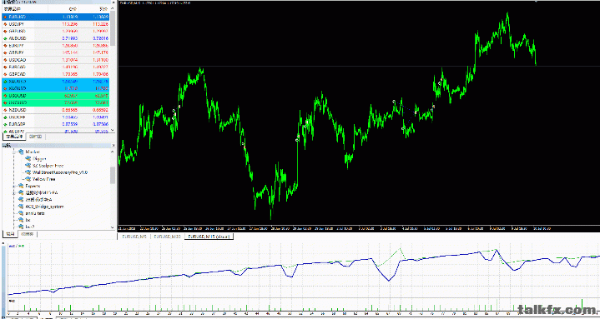
Task: Click the XAUUSD up-arrow icon in Market Watch
Action: pyautogui.click(x=5, y=82)
